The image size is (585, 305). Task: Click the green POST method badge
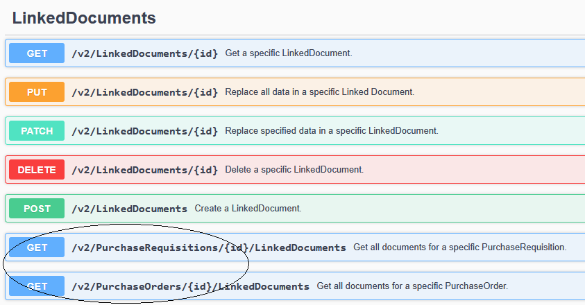coord(37,209)
